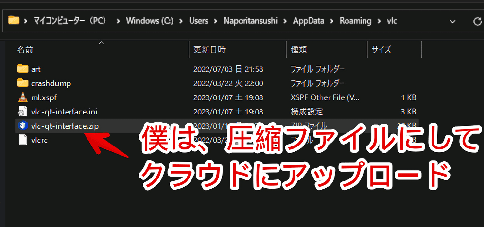Expand chevron after Windows (C:)

tap(181, 21)
